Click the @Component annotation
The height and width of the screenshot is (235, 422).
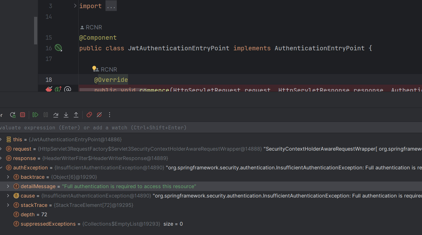[98, 37]
